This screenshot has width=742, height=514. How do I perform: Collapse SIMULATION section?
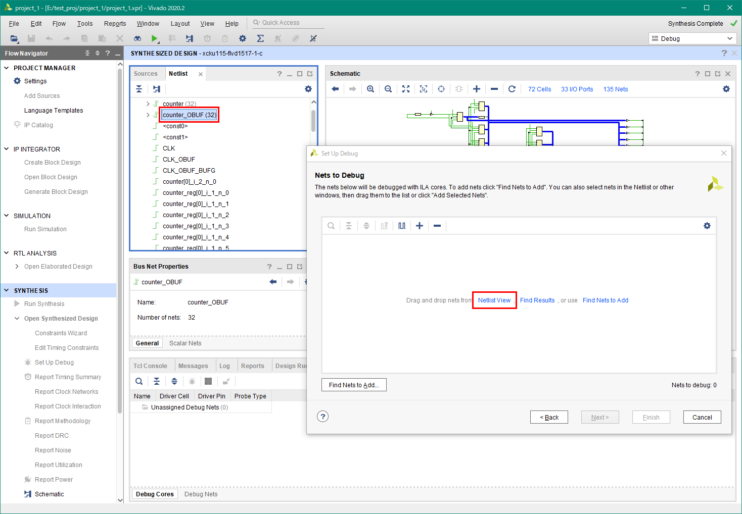[x=7, y=216]
